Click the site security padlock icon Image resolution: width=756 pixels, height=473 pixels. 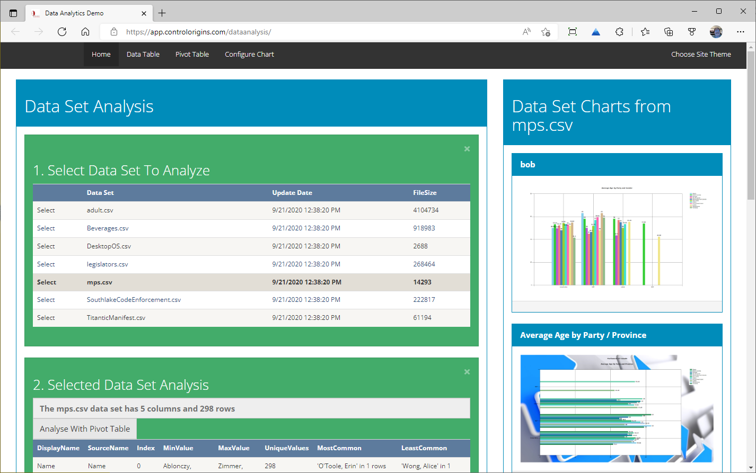pyautogui.click(x=114, y=32)
